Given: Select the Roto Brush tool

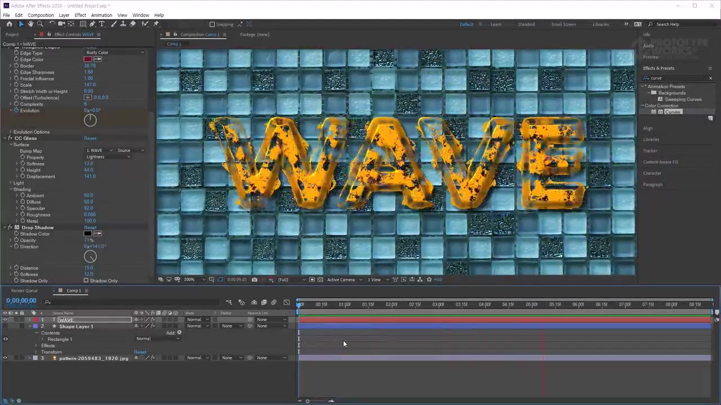Looking at the screenshot, I should [145, 24].
